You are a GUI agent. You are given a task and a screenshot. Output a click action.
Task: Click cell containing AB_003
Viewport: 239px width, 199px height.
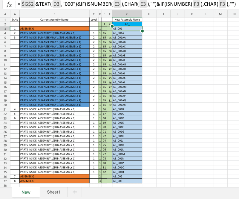coord(127,181)
